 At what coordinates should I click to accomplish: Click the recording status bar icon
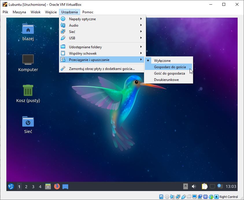pos(200,197)
